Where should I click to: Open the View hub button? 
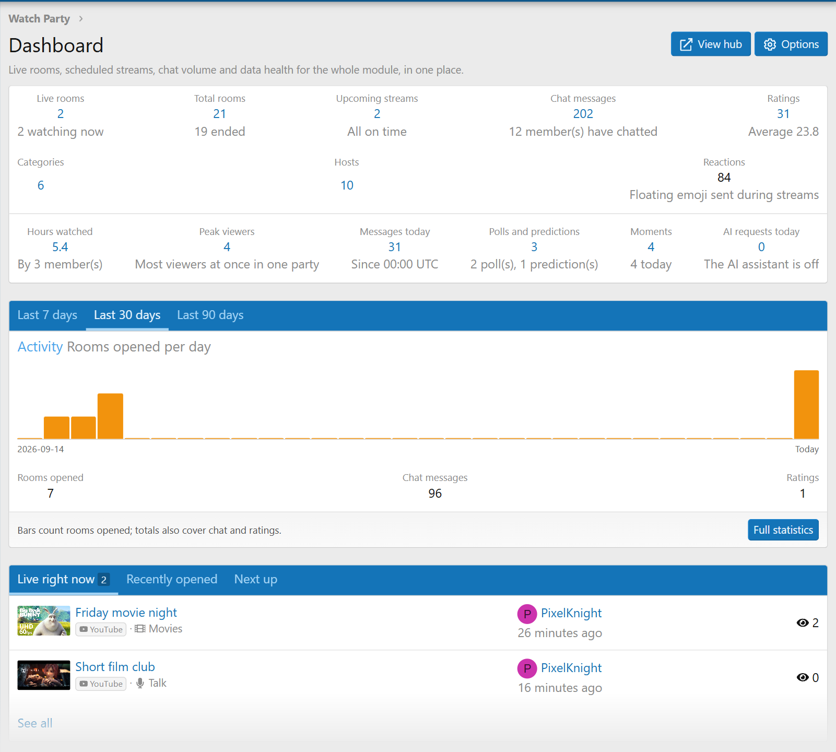point(711,44)
